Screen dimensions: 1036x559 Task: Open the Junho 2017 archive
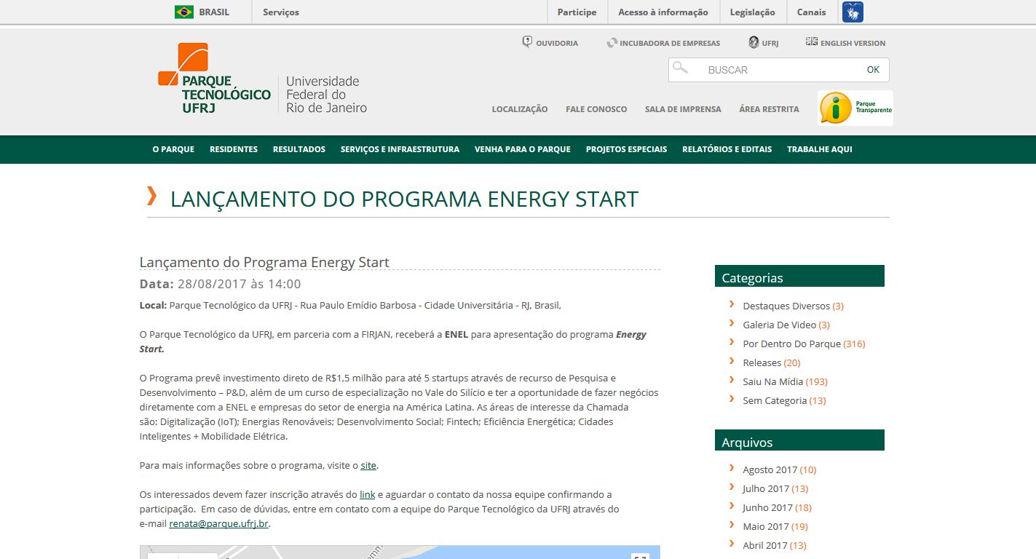tap(767, 507)
